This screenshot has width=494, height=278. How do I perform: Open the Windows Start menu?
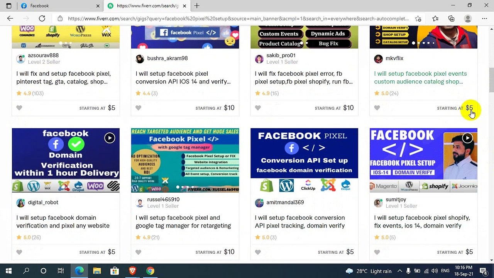[x=8, y=271]
